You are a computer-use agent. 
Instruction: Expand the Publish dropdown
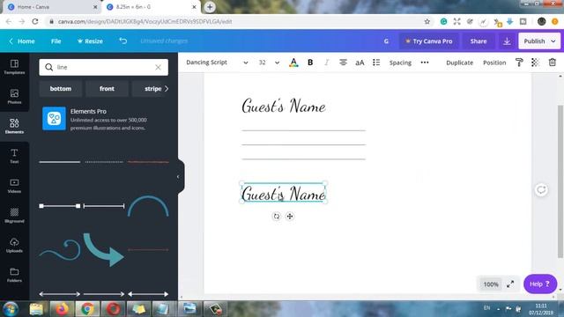click(553, 41)
